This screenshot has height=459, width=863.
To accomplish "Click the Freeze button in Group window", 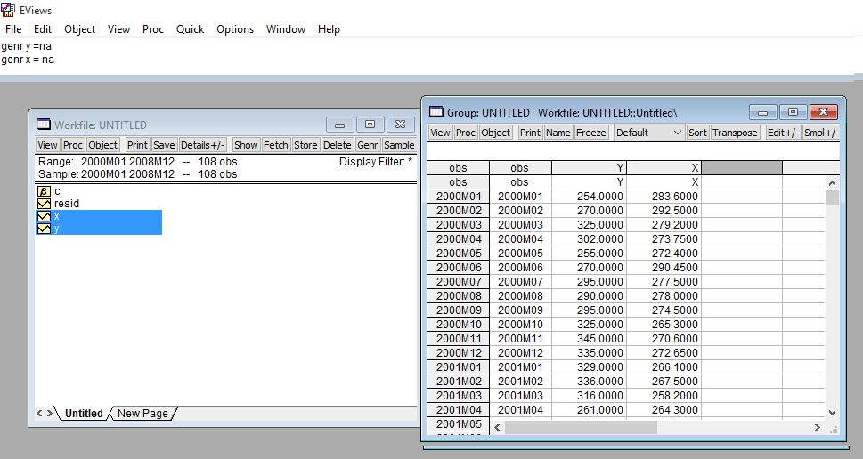I will point(591,133).
